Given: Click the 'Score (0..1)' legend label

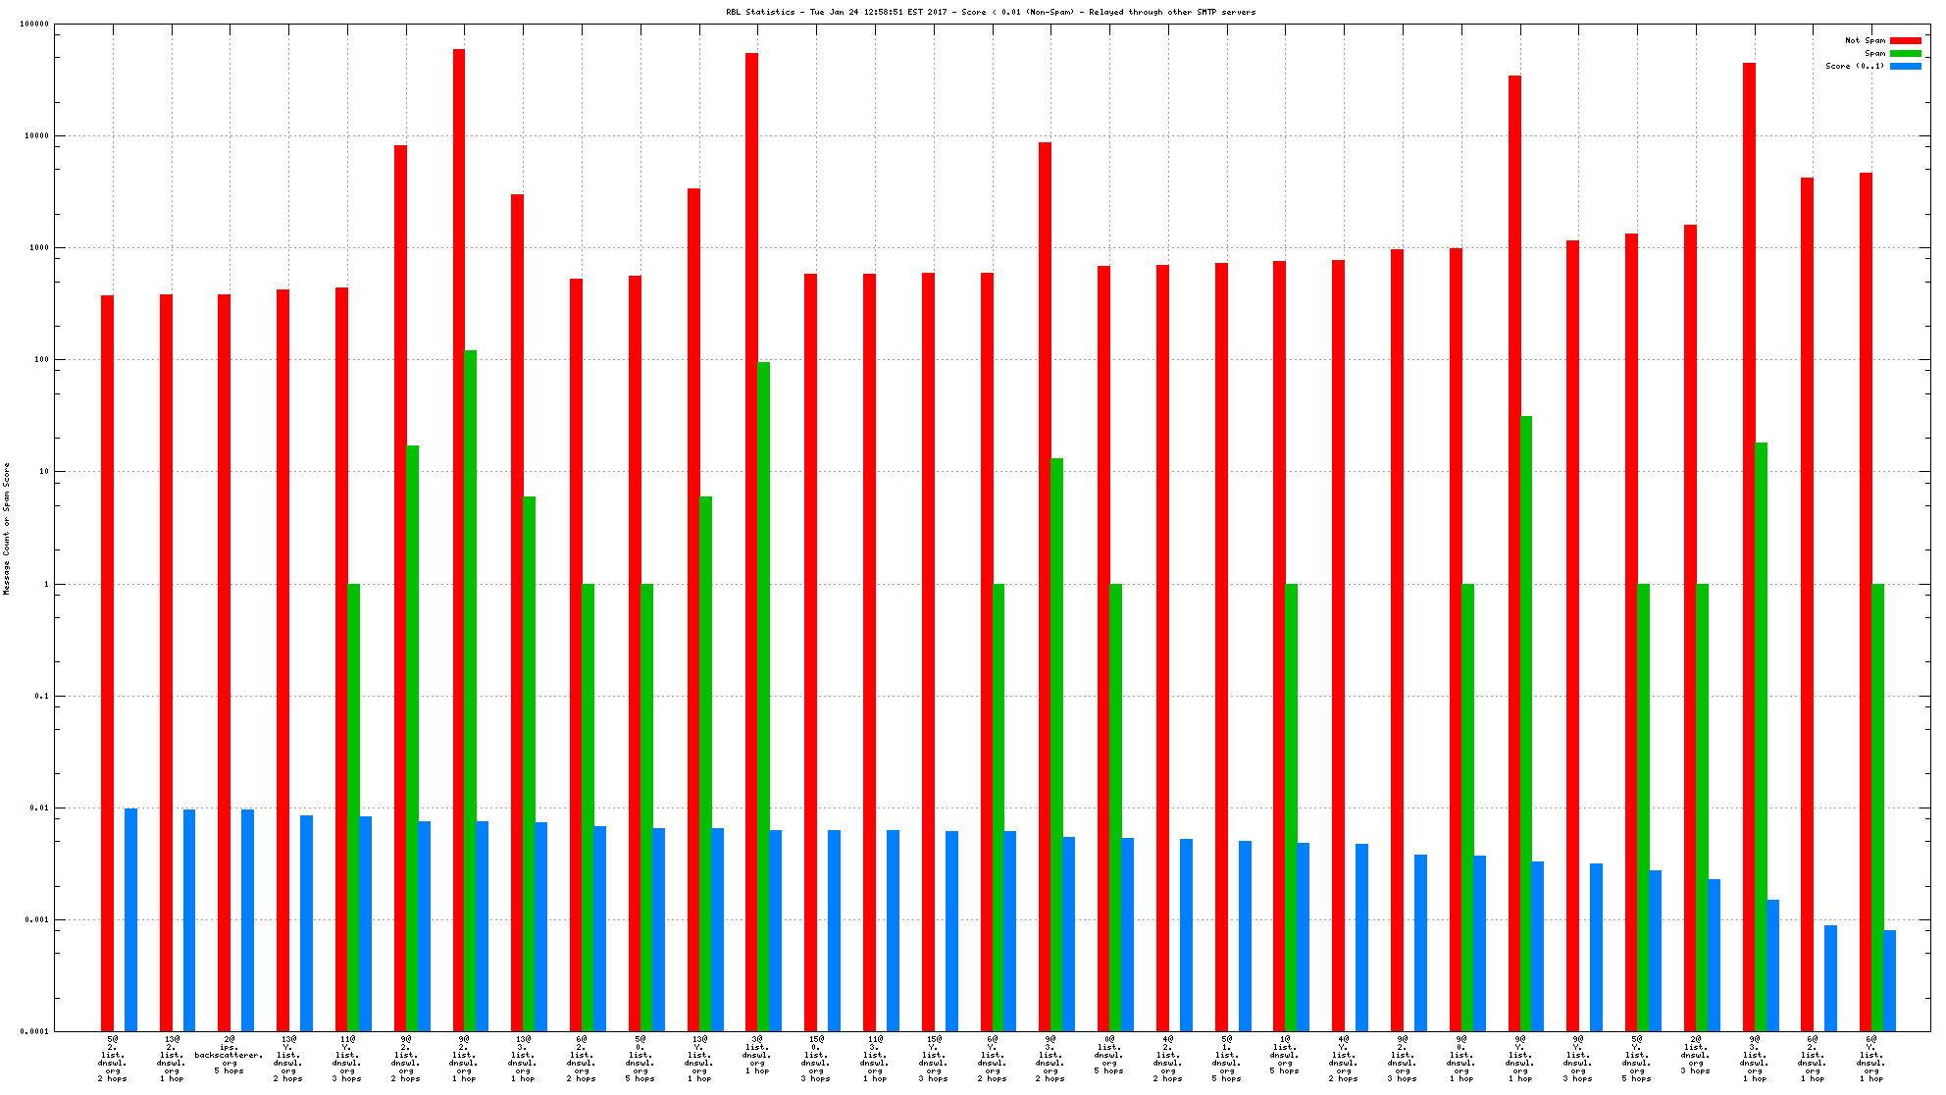Looking at the screenshot, I should click(x=1854, y=66).
